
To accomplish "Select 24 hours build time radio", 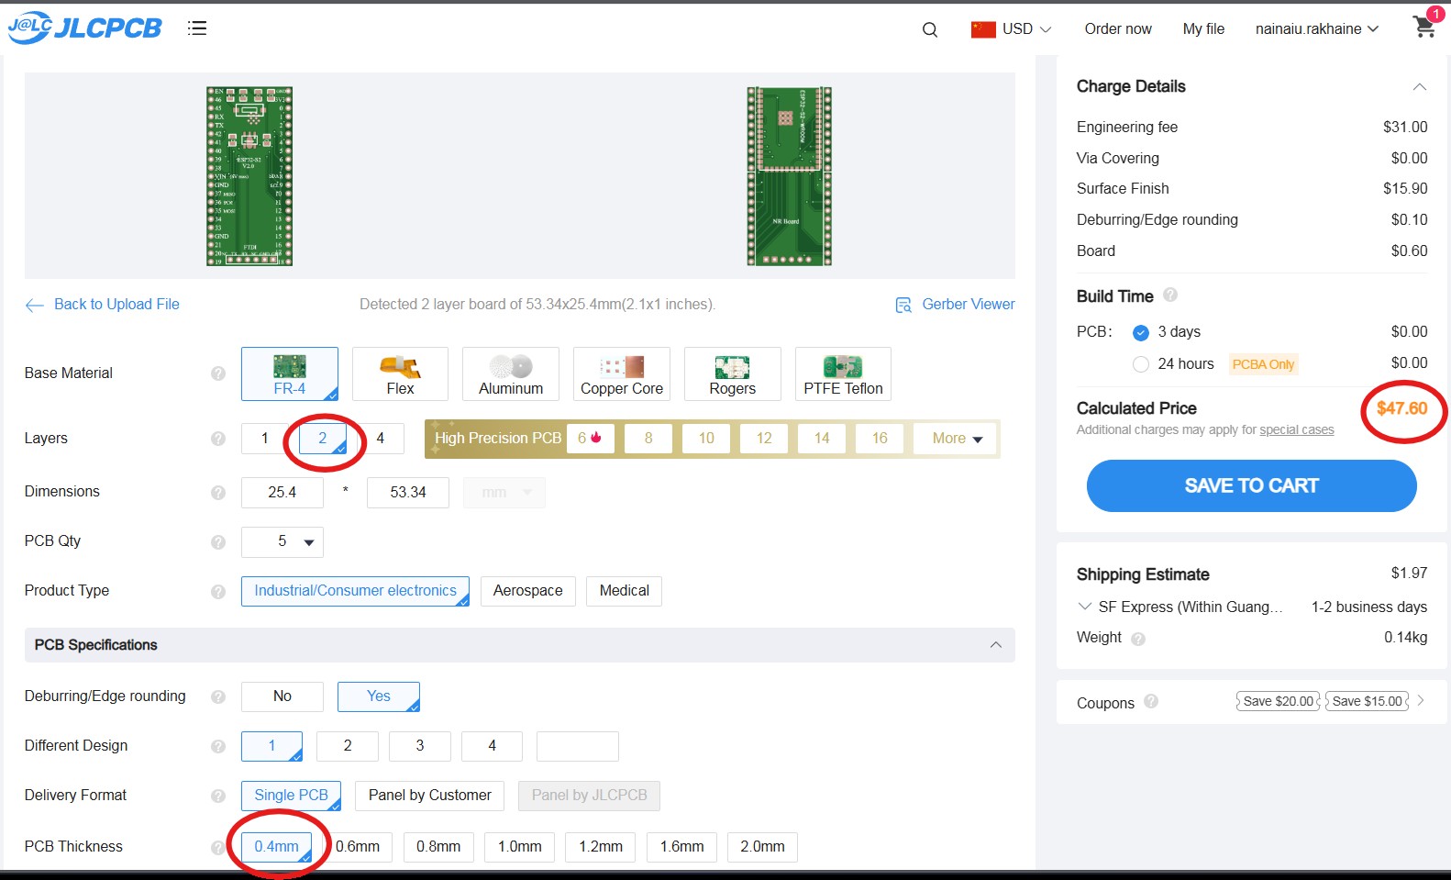I will [x=1141, y=364].
